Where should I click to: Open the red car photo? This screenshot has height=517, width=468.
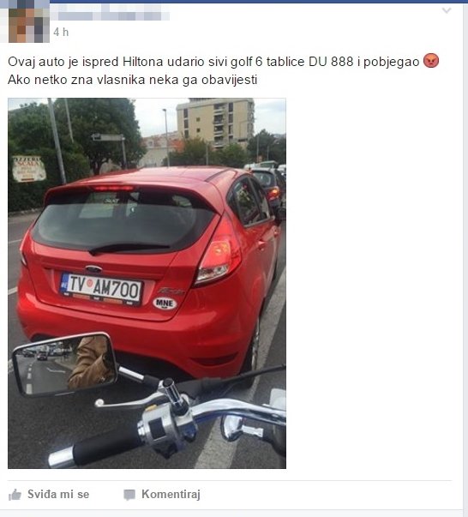pyautogui.click(x=147, y=283)
